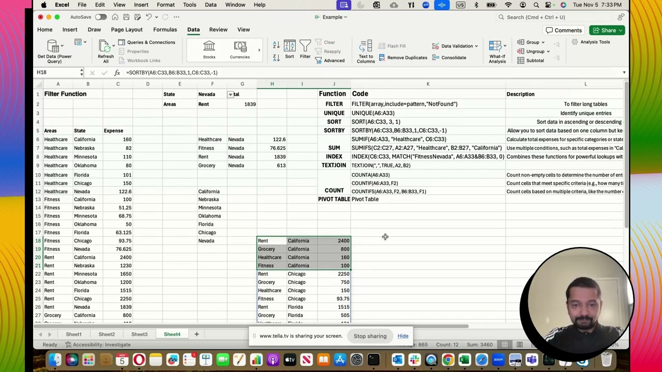The height and width of the screenshot is (372, 662).
Task: Switch to the Formulas ribbon tab
Action: click(x=165, y=30)
